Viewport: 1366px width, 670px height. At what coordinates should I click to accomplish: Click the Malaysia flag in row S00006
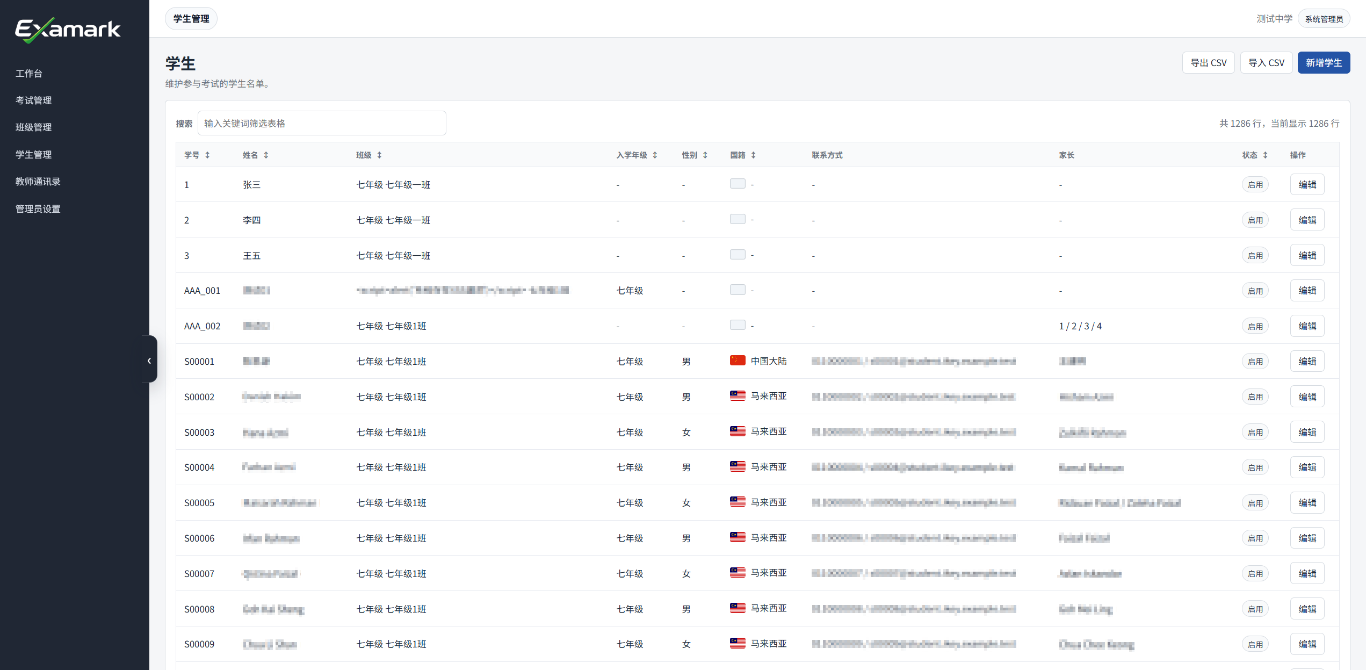click(x=738, y=537)
